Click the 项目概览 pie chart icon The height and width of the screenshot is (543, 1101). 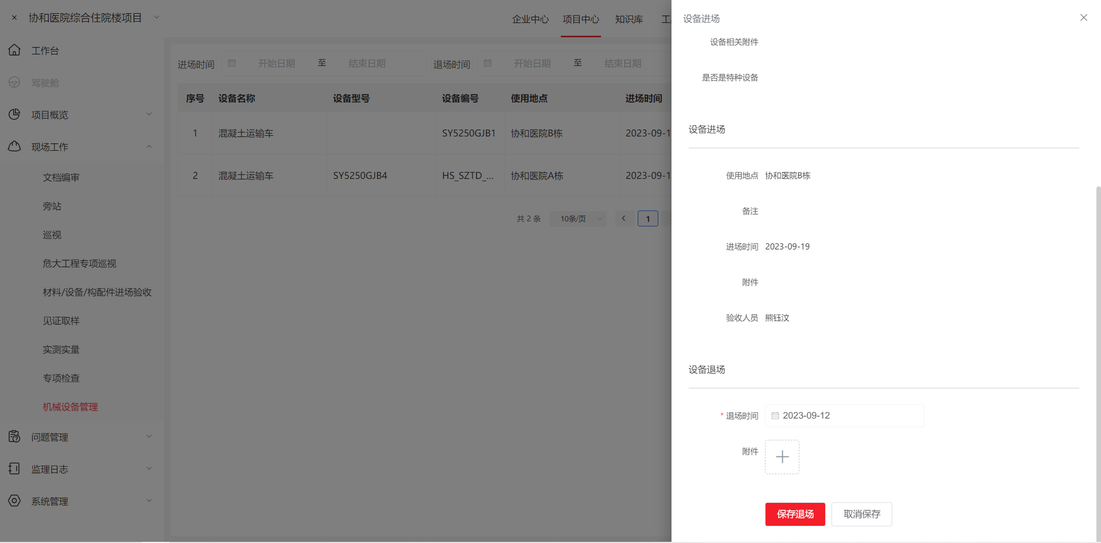(x=14, y=115)
